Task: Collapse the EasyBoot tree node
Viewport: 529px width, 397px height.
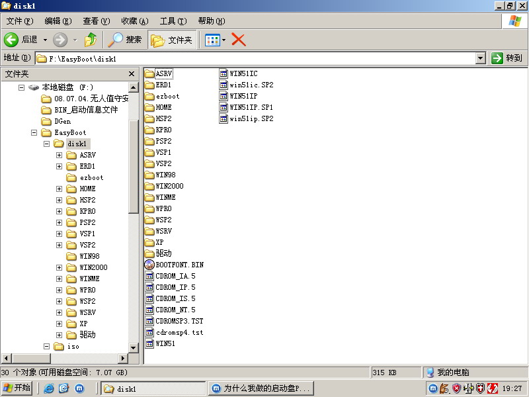Action: pos(34,133)
